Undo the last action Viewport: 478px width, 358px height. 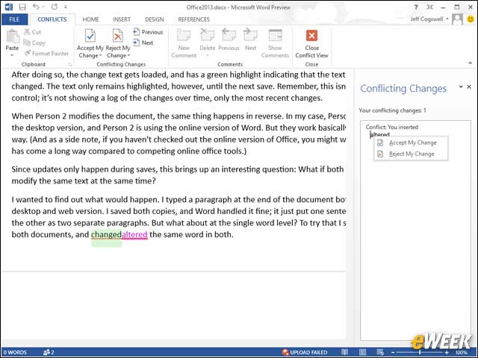tap(36, 7)
